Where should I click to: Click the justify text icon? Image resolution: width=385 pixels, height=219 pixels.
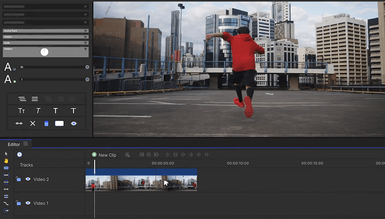pyautogui.click(x=35, y=99)
